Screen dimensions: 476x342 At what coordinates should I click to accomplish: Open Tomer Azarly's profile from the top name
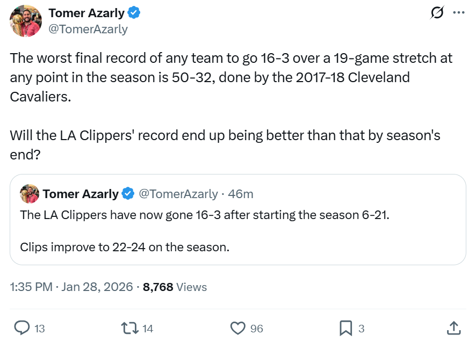click(x=86, y=13)
